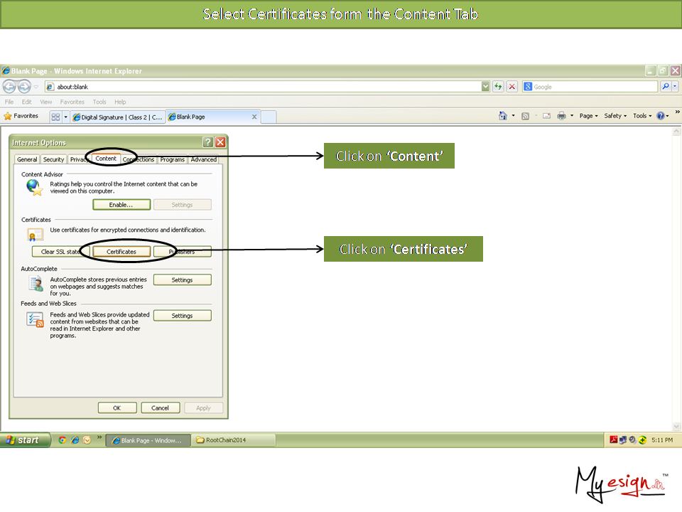This screenshot has height=512, width=682.
Task: Open Favorites via the star icon
Action: (21, 116)
